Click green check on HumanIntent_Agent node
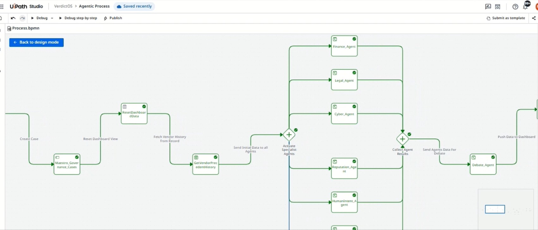Image resolution: width=538 pixels, height=230 pixels. [354, 195]
